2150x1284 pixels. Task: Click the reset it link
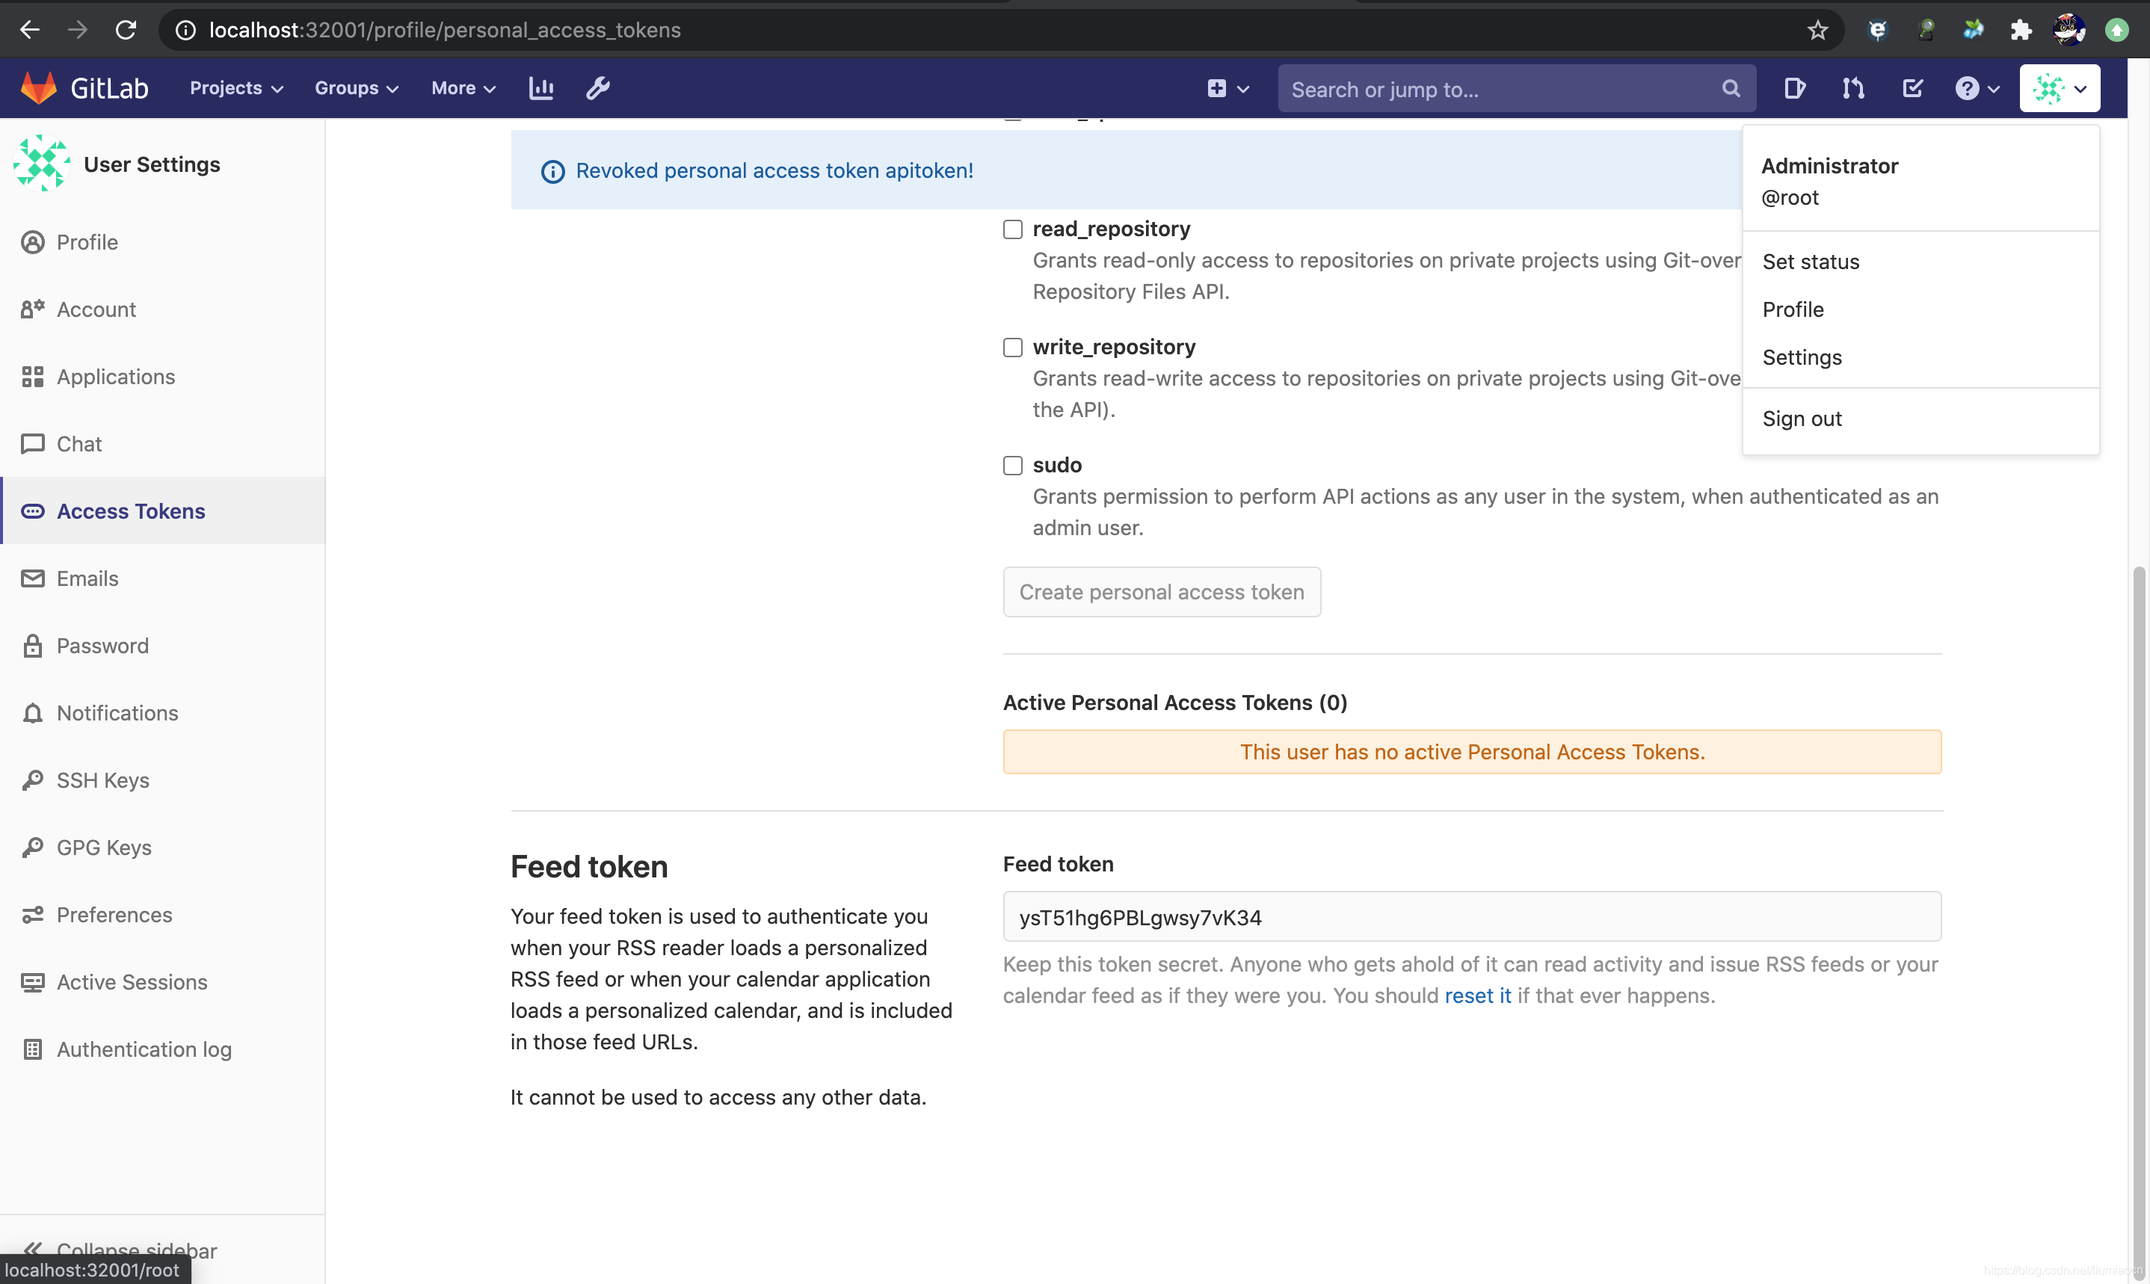[x=1478, y=996]
